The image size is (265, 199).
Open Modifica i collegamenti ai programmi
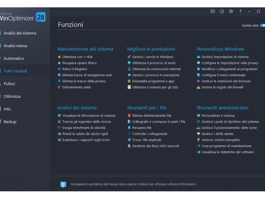(229, 69)
